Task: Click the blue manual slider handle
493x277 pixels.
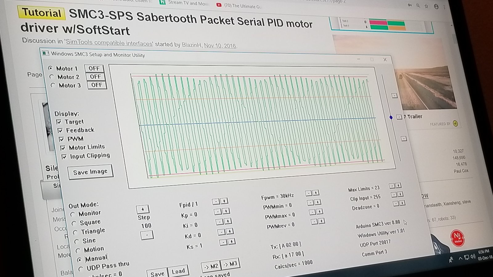Action: click(x=391, y=117)
